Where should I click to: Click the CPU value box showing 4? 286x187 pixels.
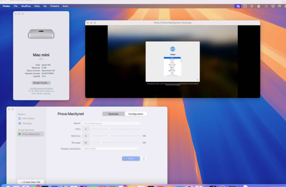coord(86,129)
